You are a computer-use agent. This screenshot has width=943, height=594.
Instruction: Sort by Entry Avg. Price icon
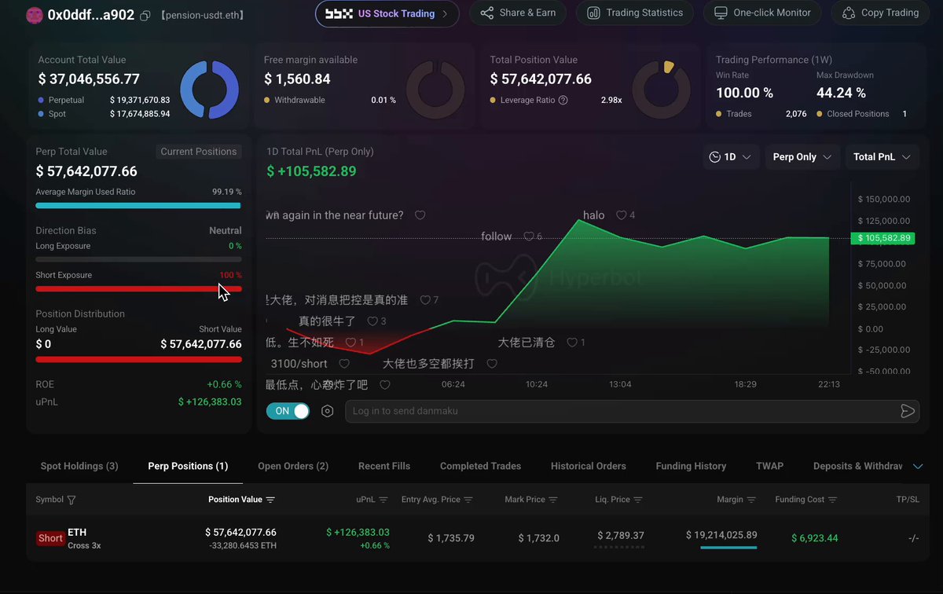(468, 500)
